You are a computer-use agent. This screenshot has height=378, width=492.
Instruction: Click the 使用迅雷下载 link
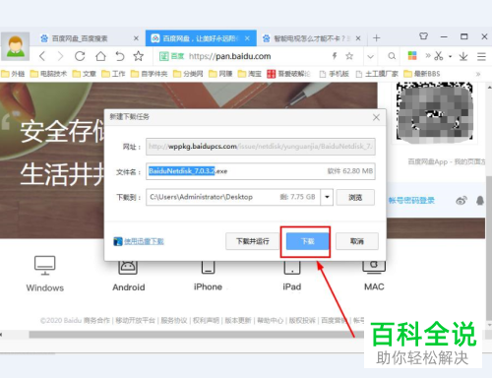click(x=144, y=241)
